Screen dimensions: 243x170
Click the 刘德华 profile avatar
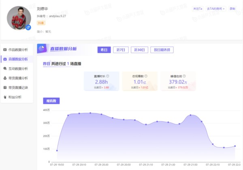pos(19,18)
